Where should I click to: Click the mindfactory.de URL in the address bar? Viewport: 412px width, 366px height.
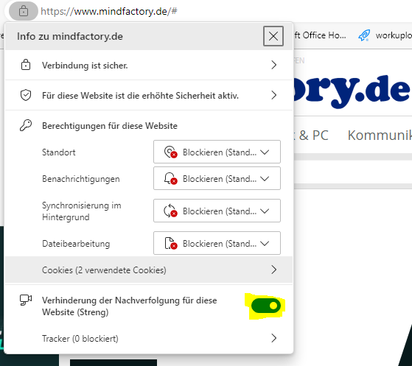click(x=109, y=11)
